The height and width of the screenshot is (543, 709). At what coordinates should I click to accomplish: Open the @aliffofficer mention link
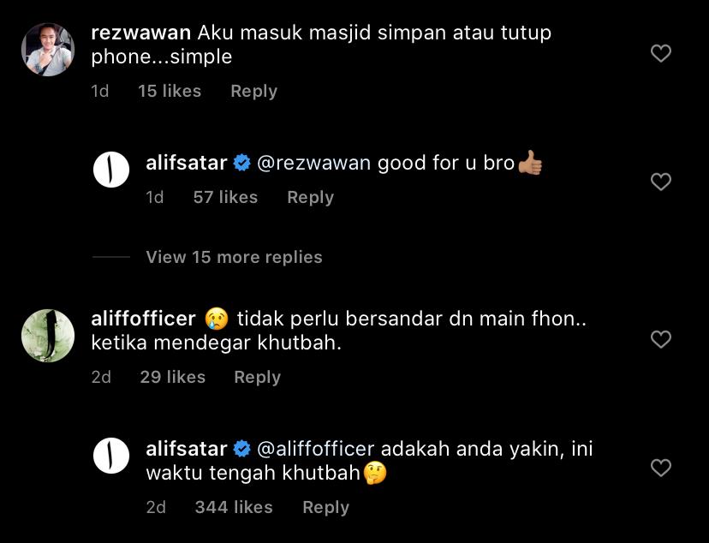click(x=316, y=450)
